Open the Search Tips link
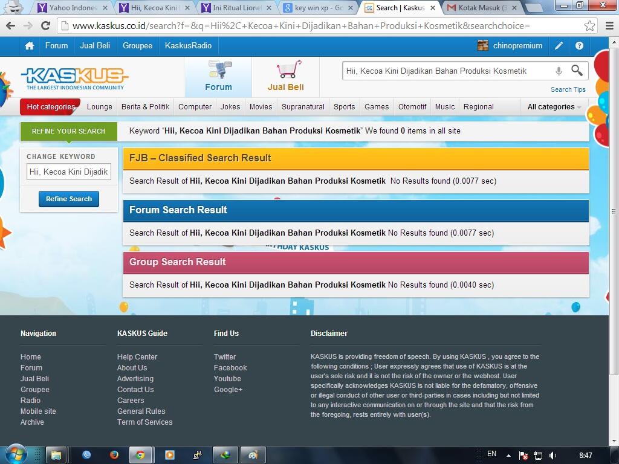Image resolution: width=619 pixels, height=464 pixels. click(x=568, y=89)
